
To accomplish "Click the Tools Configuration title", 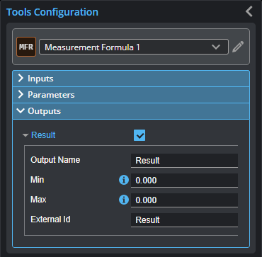I will (52, 12).
